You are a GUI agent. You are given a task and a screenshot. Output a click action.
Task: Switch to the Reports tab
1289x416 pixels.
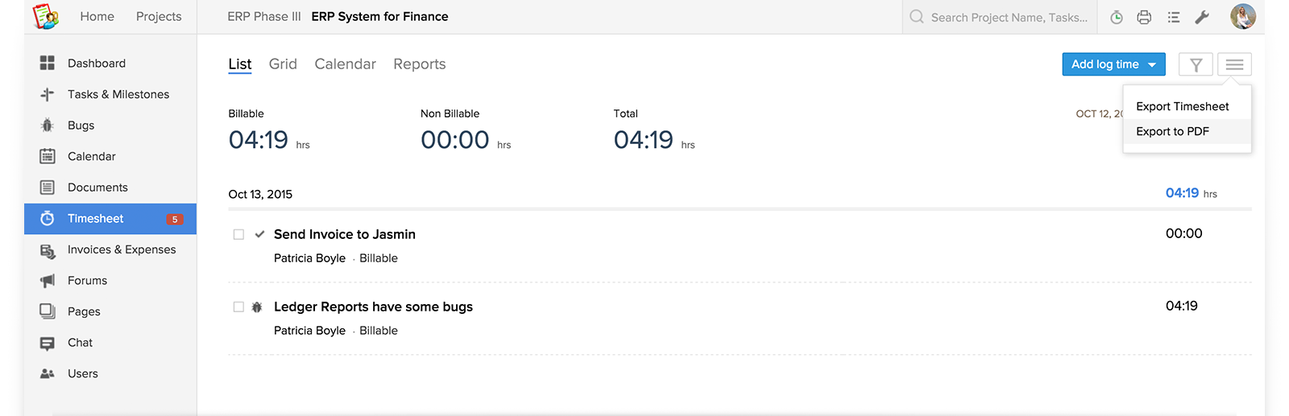(x=420, y=64)
